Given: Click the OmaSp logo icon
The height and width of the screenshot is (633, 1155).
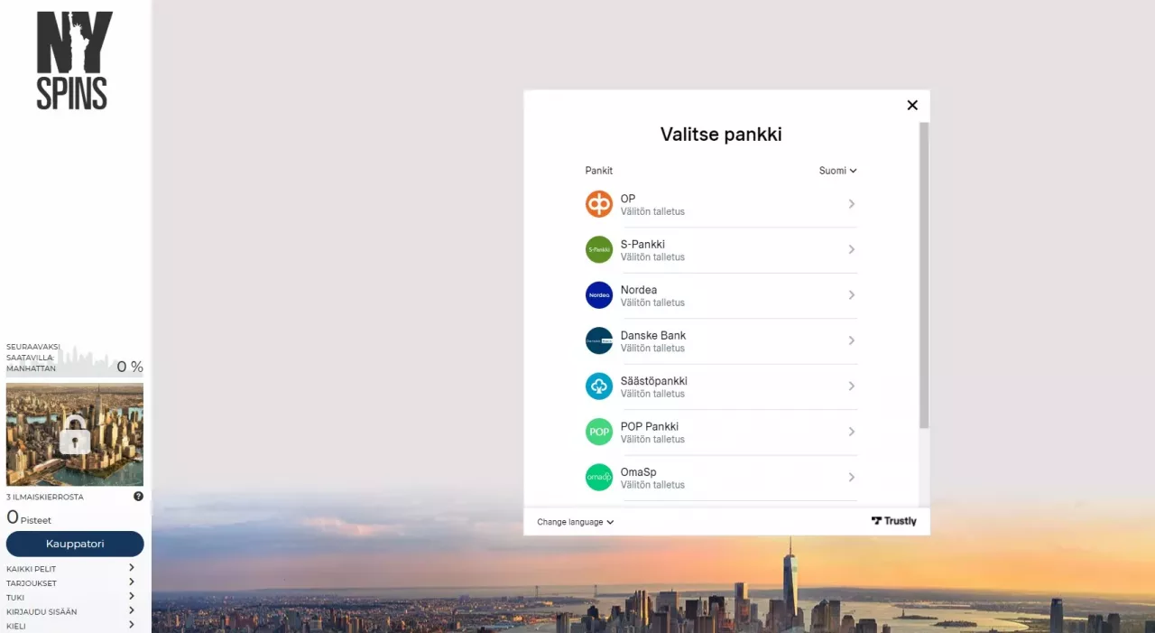Looking at the screenshot, I should [x=599, y=477].
